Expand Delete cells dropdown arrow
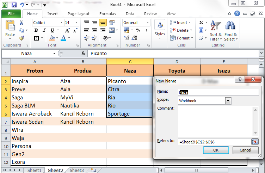The image size is (265, 173). pyautogui.click(x=191, y=30)
